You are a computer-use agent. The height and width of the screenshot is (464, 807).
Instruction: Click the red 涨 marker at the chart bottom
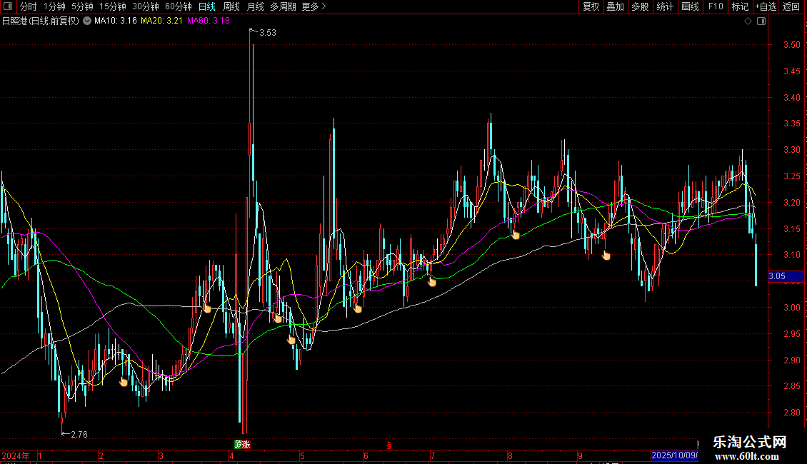(246, 445)
